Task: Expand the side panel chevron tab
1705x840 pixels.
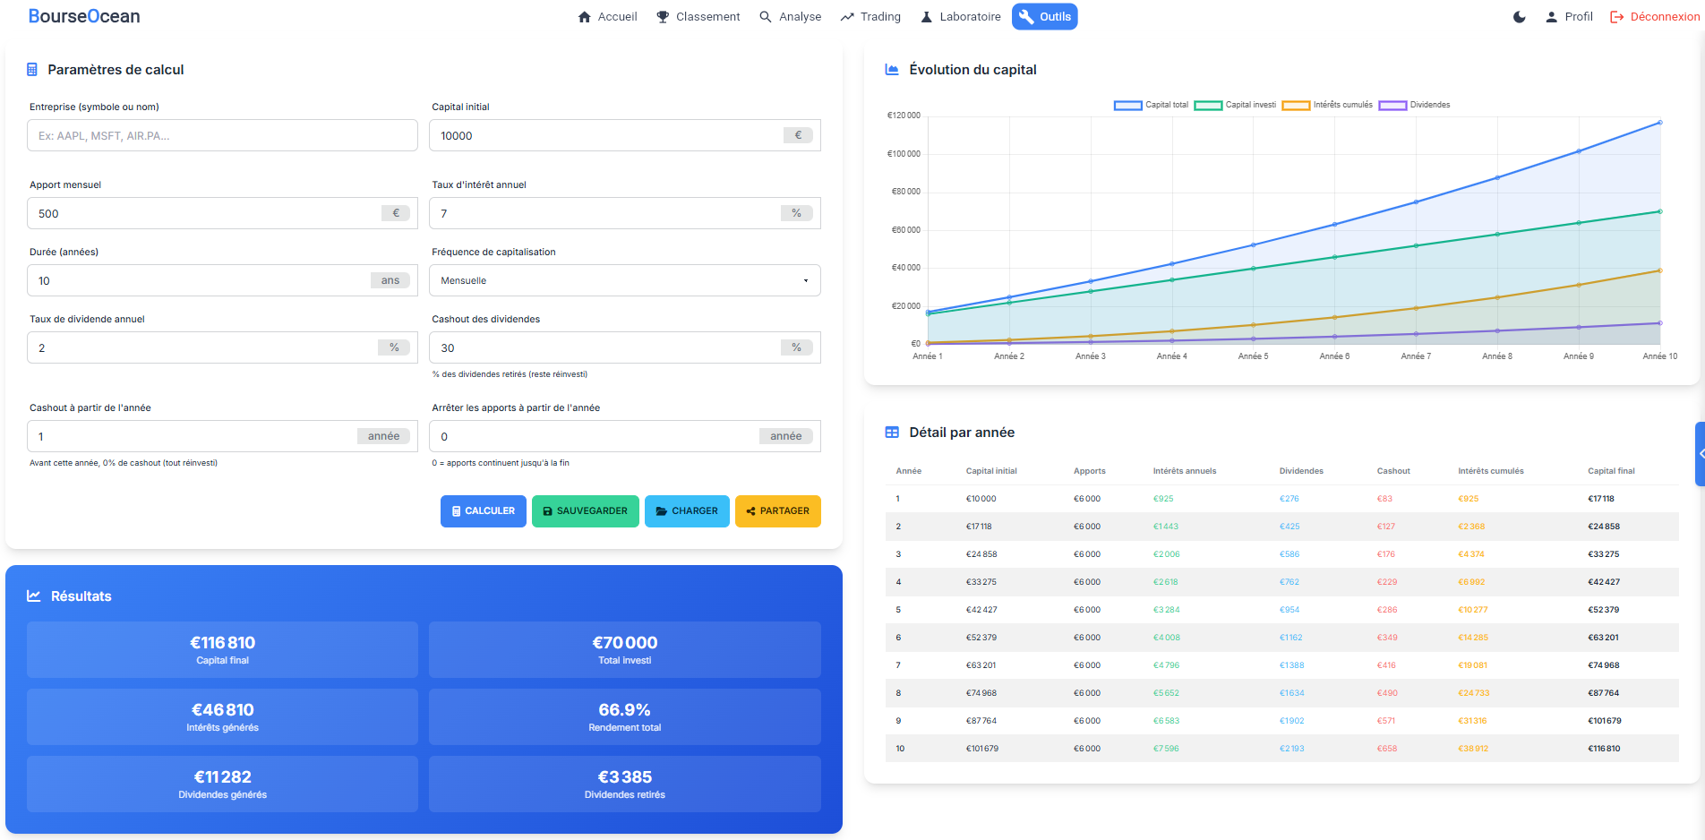Action: (x=1701, y=454)
